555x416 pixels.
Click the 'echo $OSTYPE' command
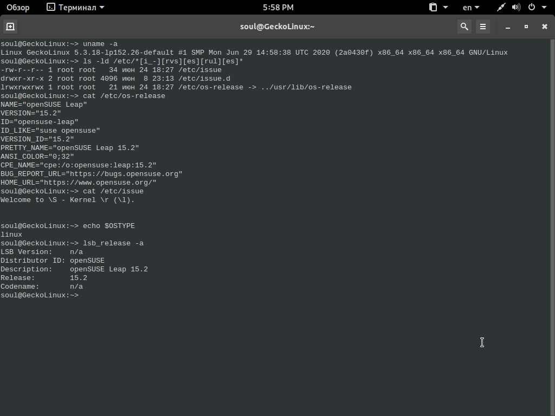108,226
